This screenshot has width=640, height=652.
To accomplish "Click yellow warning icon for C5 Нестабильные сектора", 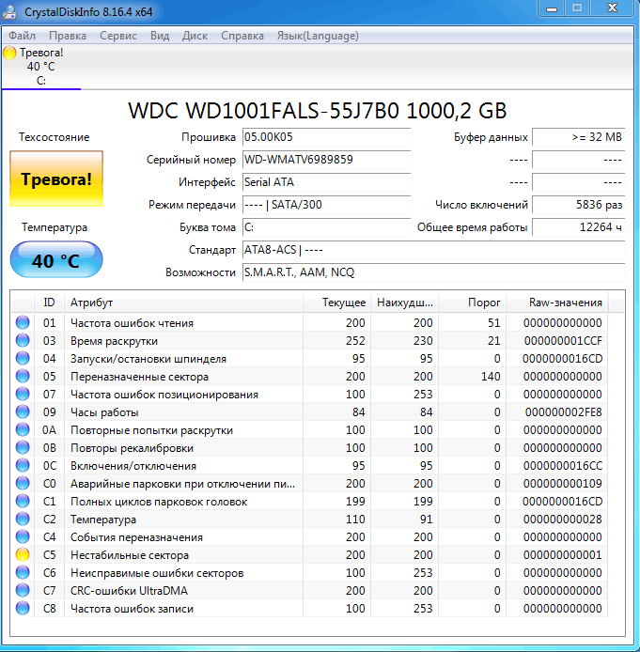I will 23,555.
